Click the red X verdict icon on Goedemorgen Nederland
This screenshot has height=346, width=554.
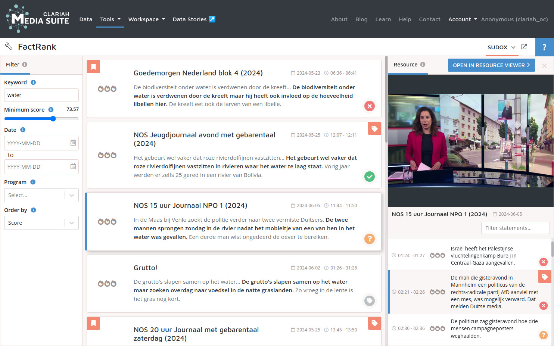click(x=370, y=106)
